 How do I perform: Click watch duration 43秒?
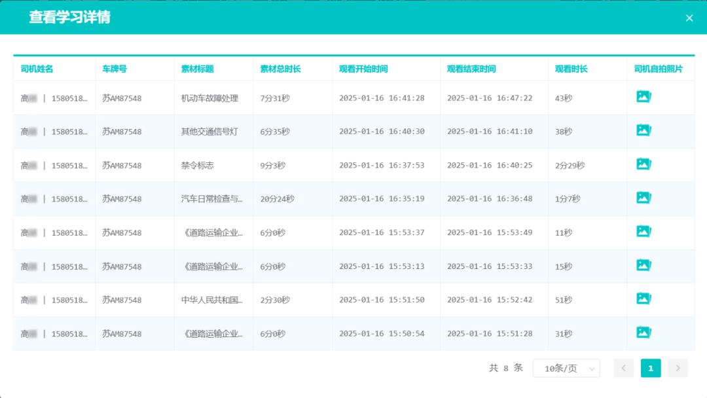[x=564, y=98]
